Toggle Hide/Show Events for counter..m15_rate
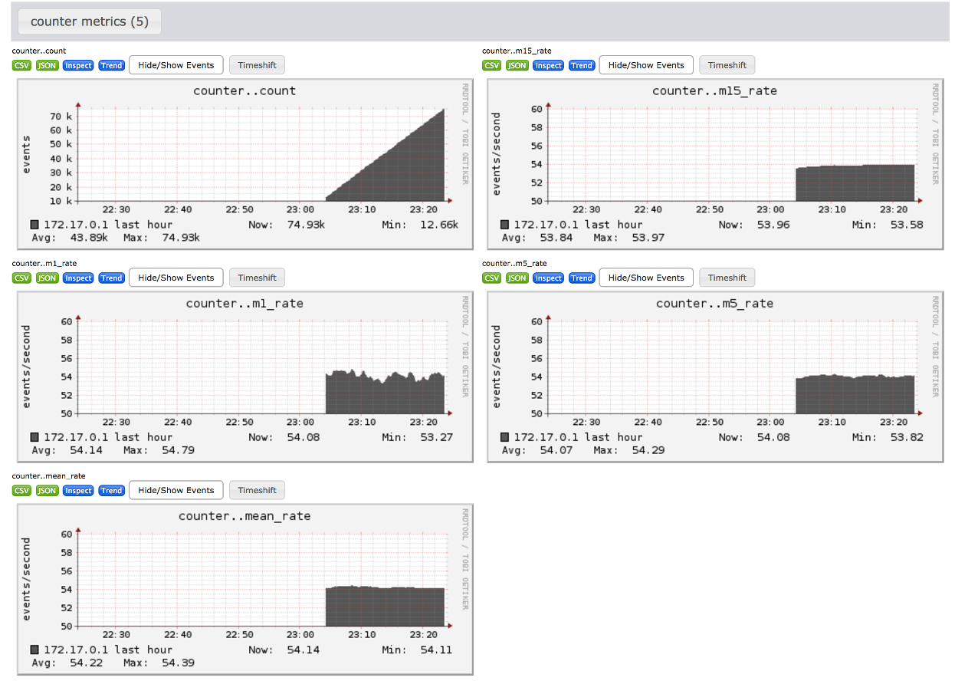Viewport: 955px width, 681px height. pyautogui.click(x=646, y=65)
